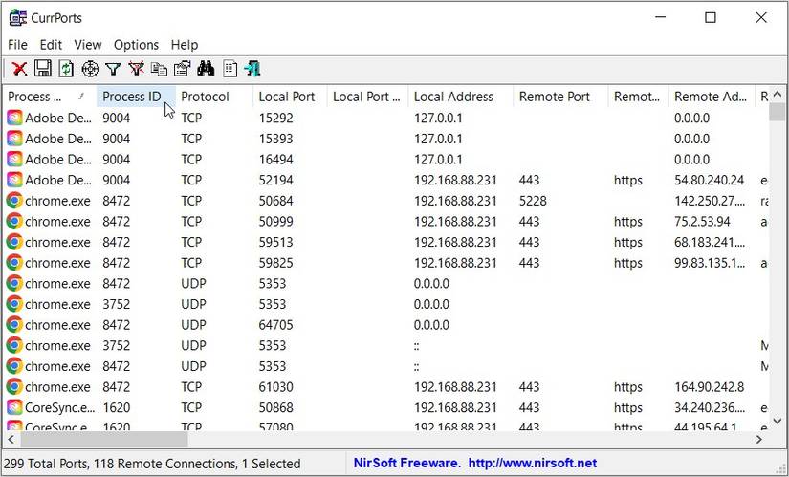Copy selected items via toolbar copy icon
The width and height of the screenshot is (789, 477).
point(159,69)
